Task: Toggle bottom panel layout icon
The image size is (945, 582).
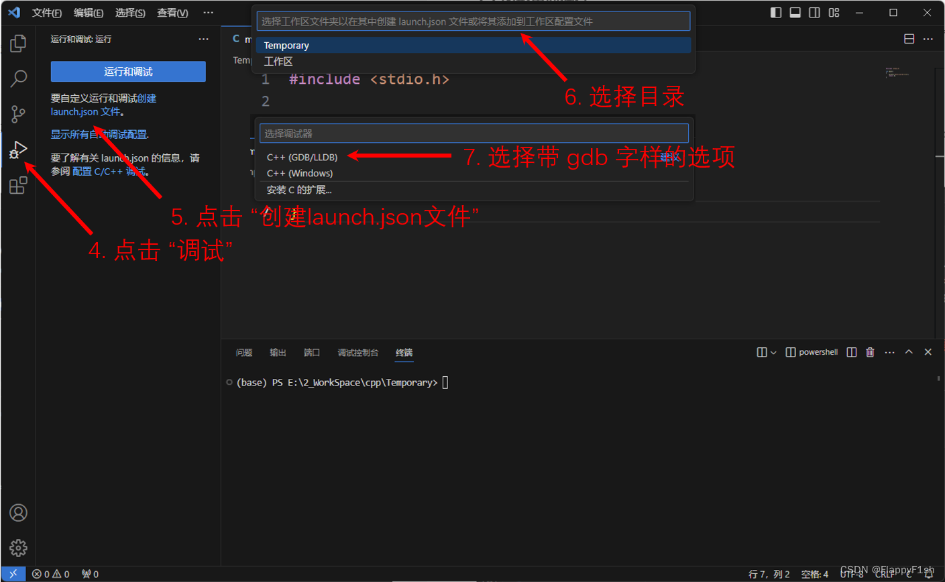Action: [795, 13]
